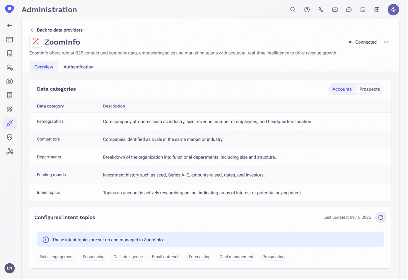Open the chat bubble icon
Screen dimensions: 408x280
[x=349, y=9]
